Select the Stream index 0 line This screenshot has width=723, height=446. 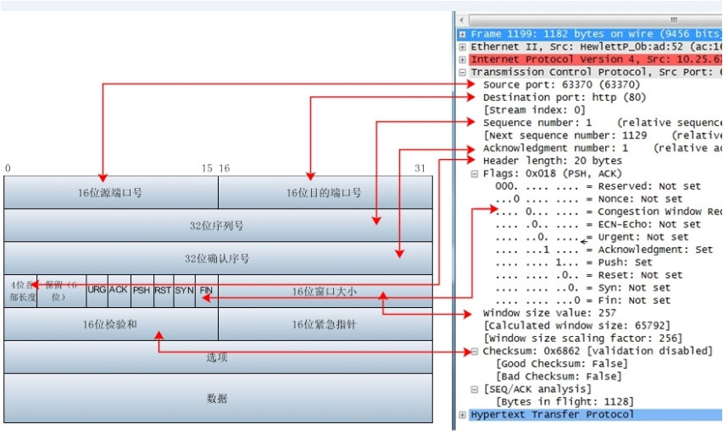point(534,110)
